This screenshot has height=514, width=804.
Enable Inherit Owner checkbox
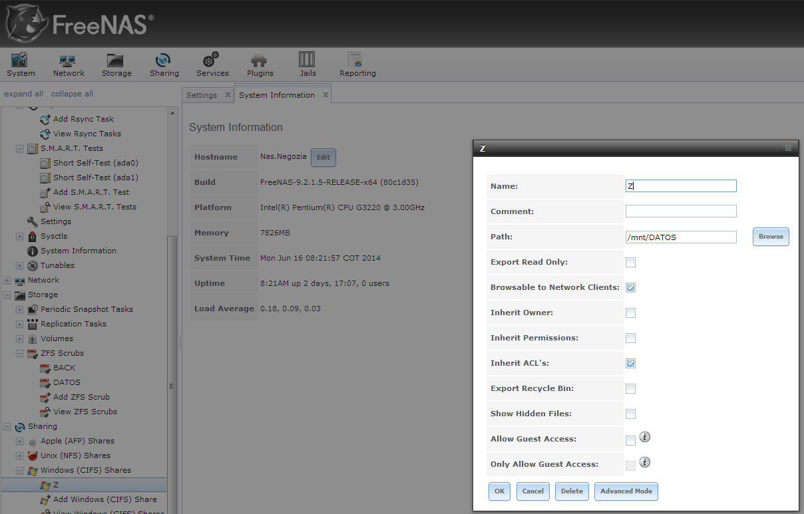[x=630, y=313]
